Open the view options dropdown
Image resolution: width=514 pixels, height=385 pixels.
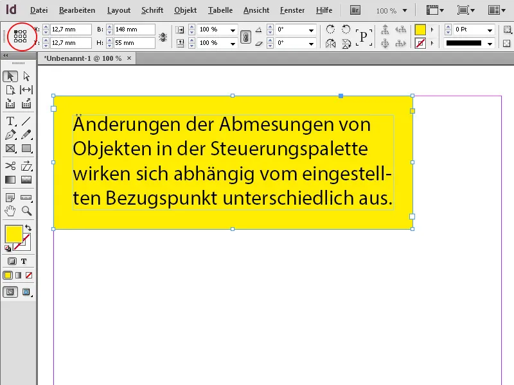click(435, 10)
